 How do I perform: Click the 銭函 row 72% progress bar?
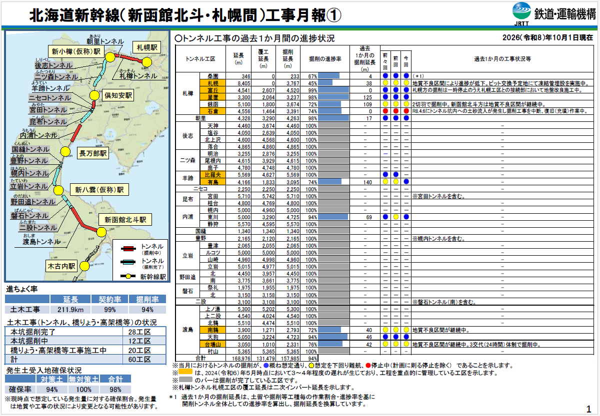click(329, 104)
